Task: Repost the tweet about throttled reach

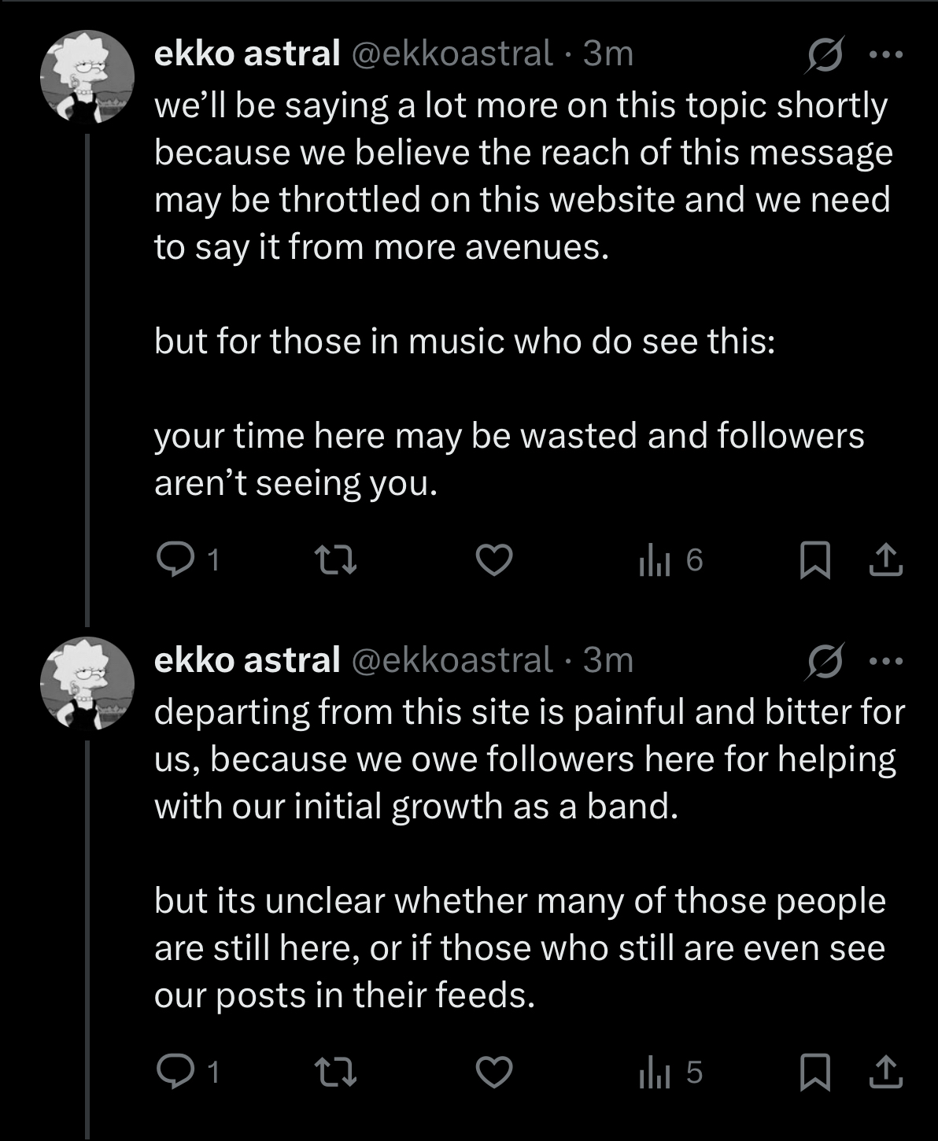Action: [335, 560]
